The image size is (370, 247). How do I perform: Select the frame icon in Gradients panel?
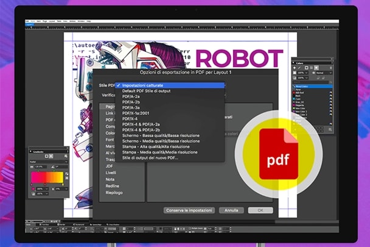[x=46, y=156]
